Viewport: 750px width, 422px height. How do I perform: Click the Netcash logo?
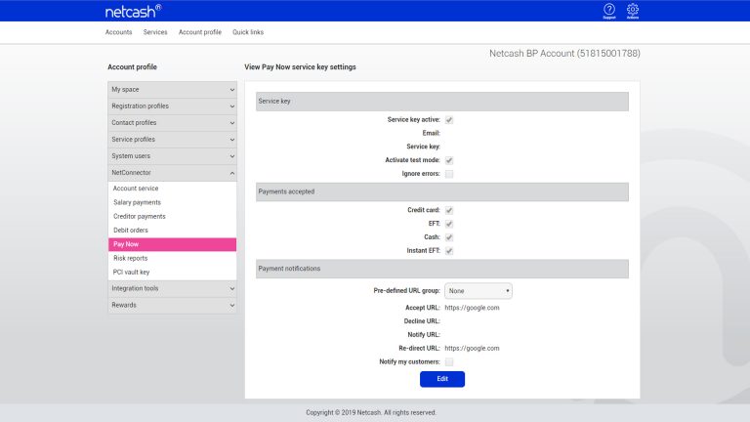point(133,11)
